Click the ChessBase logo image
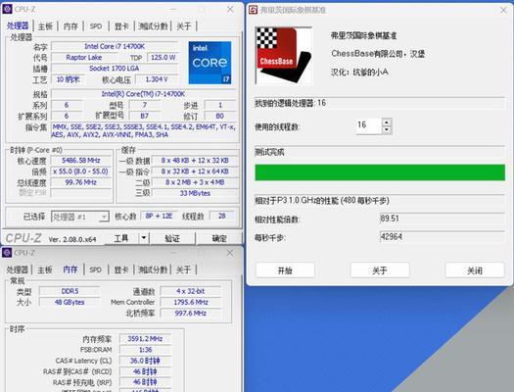Screen dimensions: 514x392 [284, 56]
